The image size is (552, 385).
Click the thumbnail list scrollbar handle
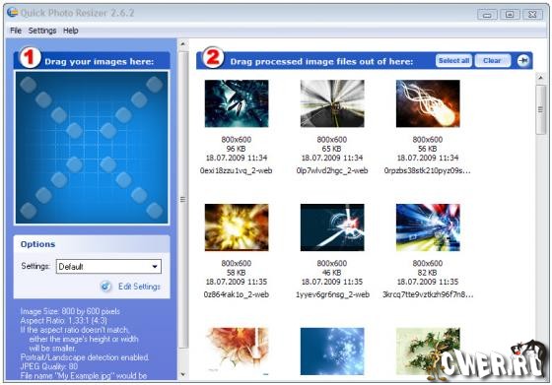(541, 109)
